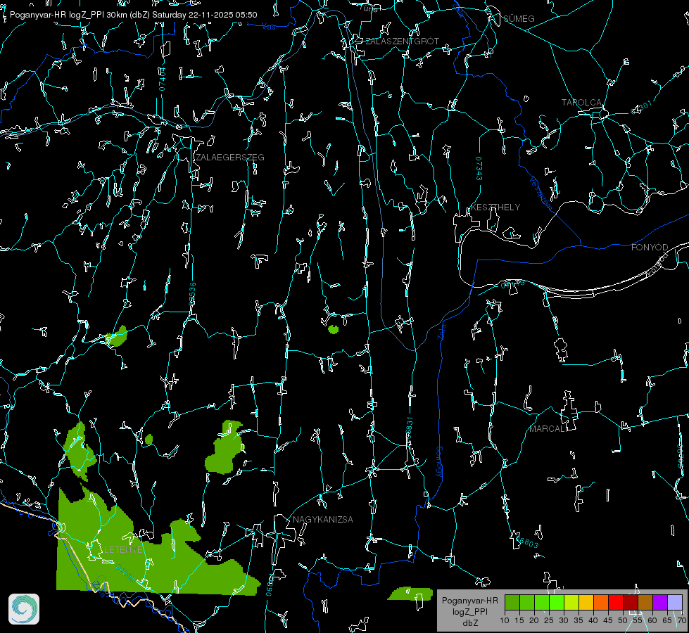The width and height of the screenshot is (689, 633).
Task: Click the ZALAEGERSZEG city label
Action: (230, 157)
